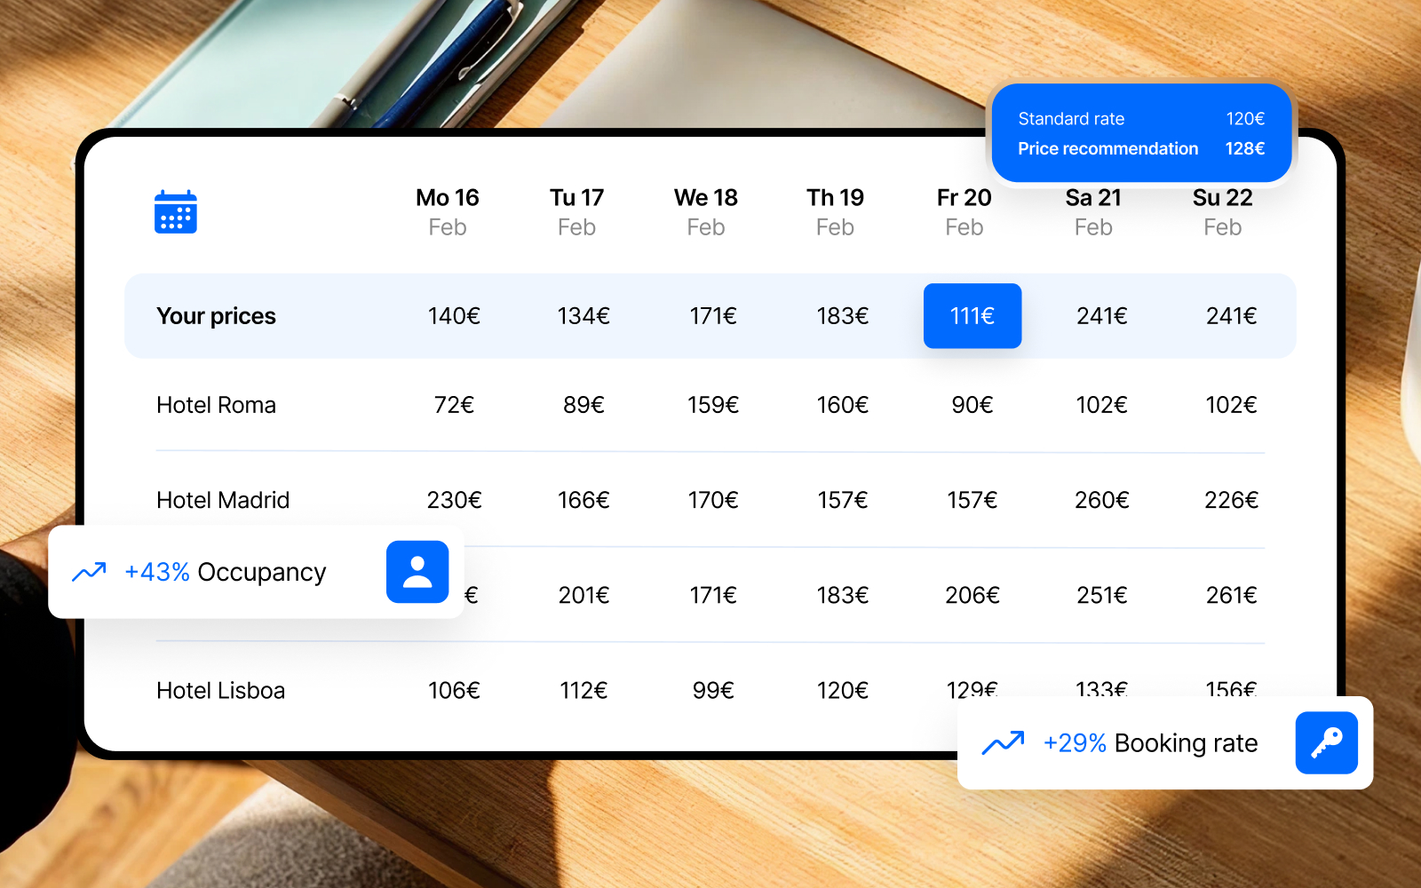Click the 120€ standard rate value
Viewport: 1421px width, 888px height.
pos(1245,119)
